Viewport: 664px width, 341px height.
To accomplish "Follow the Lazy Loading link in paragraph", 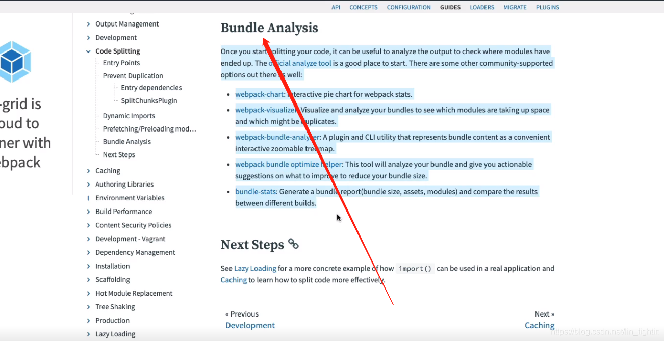I will pyautogui.click(x=255, y=268).
